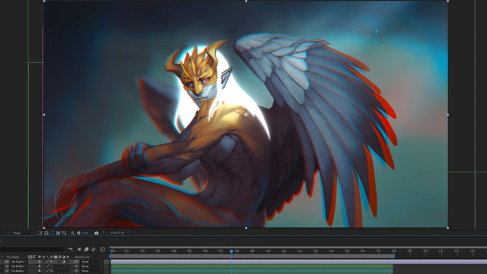Click the 0:00:07:19 preview timecode
487x274 pixels.
[117, 233]
